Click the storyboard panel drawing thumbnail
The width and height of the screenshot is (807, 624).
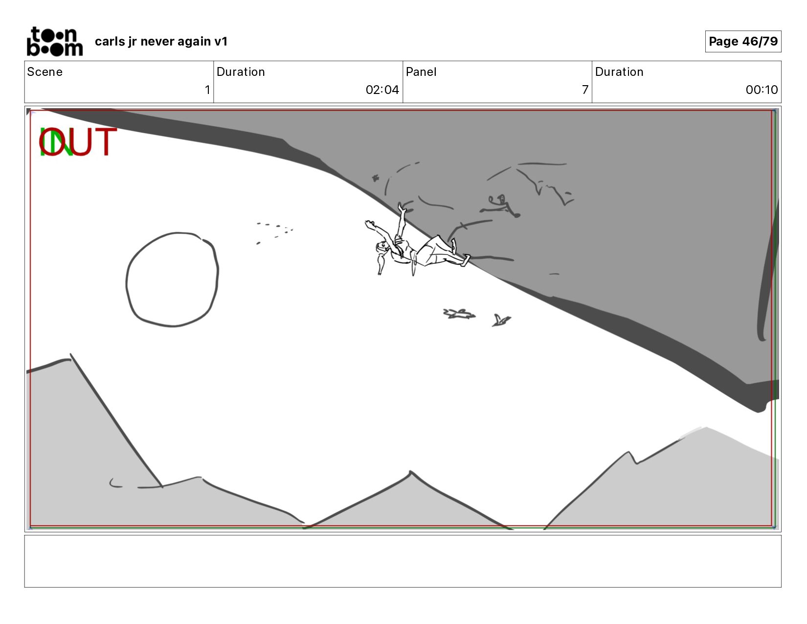point(403,319)
